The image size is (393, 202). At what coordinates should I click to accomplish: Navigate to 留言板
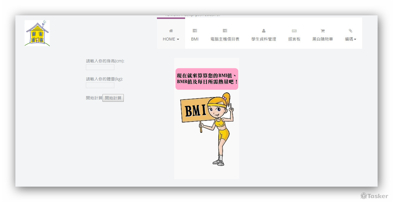294,39
